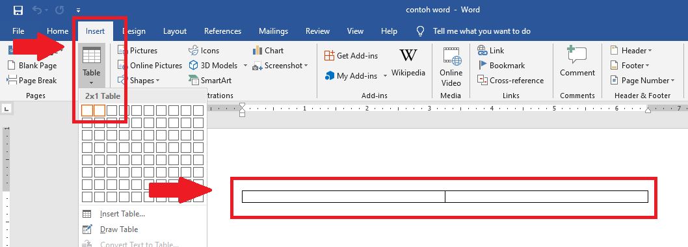The width and height of the screenshot is (688, 247).
Task: Click the ruler tab selector button
Action: pos(7,109)
